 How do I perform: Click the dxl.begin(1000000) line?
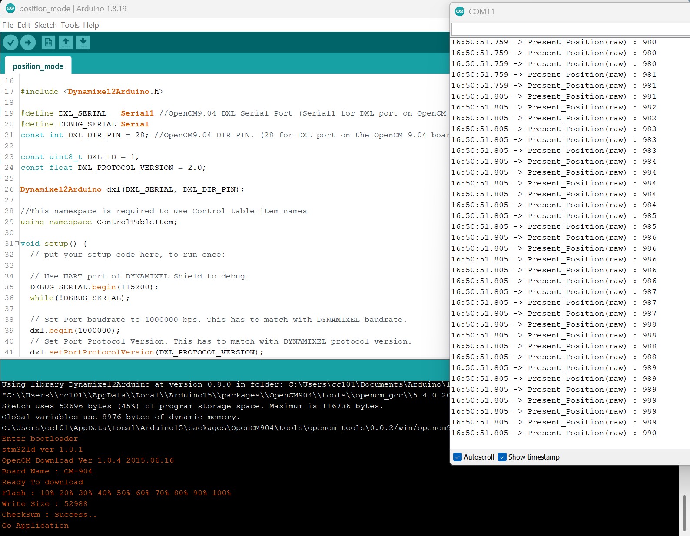coord(75,330)
